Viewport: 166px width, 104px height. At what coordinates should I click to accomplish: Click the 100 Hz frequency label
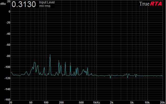point(46,102)
